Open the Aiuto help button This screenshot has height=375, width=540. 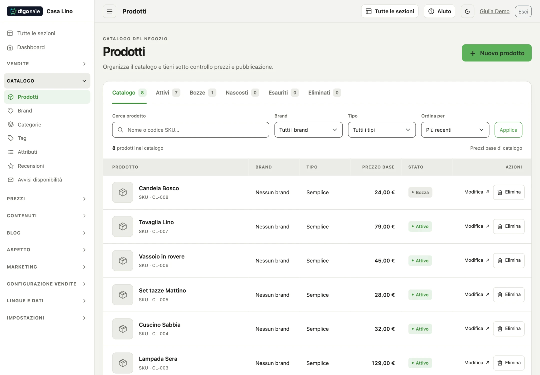click(x=439, y=11)
